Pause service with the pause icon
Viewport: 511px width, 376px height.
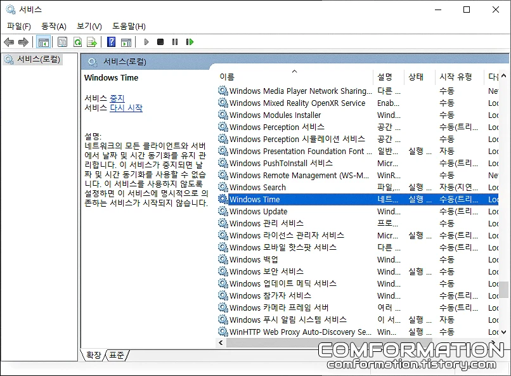point(175,42)
